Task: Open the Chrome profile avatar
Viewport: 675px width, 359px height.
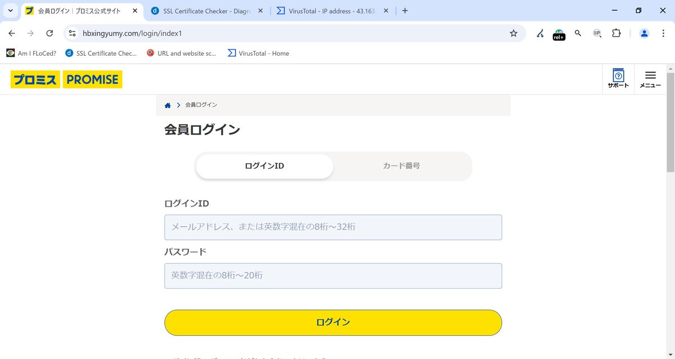Action: [645, 33]
